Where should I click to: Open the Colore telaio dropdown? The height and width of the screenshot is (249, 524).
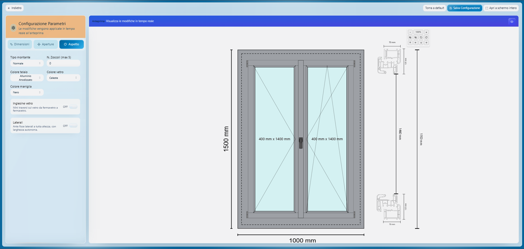point(27,78)
